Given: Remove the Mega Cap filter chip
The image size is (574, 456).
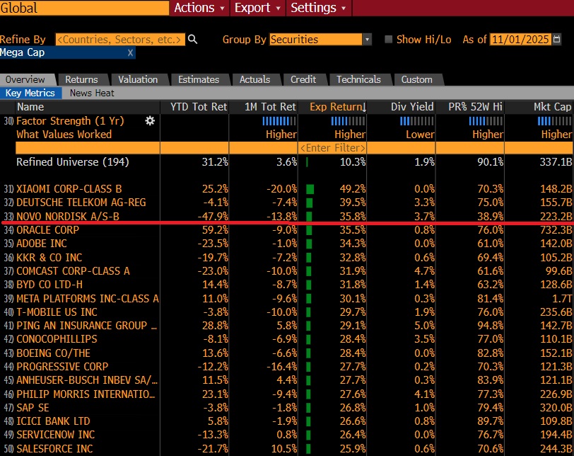Looking at the screenshot, I should pos(130,53).
